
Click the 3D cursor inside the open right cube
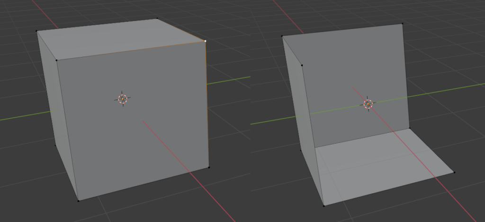368,103
